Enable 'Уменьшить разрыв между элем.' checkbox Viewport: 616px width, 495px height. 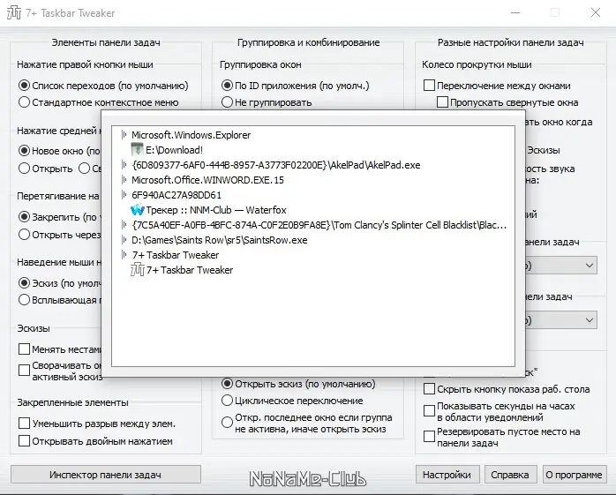[x=24, y=424]
